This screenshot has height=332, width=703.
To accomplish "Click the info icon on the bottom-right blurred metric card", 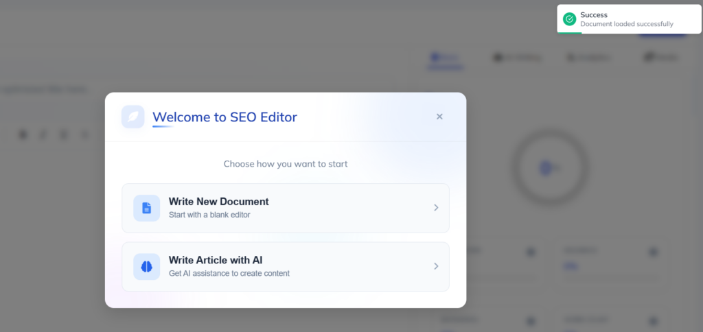I will coord(652,320).
